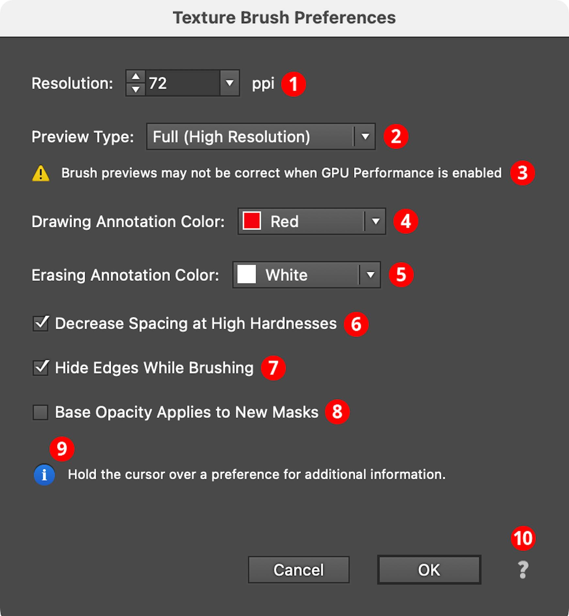Click inside the Resolution value field
Screen dimensions: 569x616
click(183, 83)
